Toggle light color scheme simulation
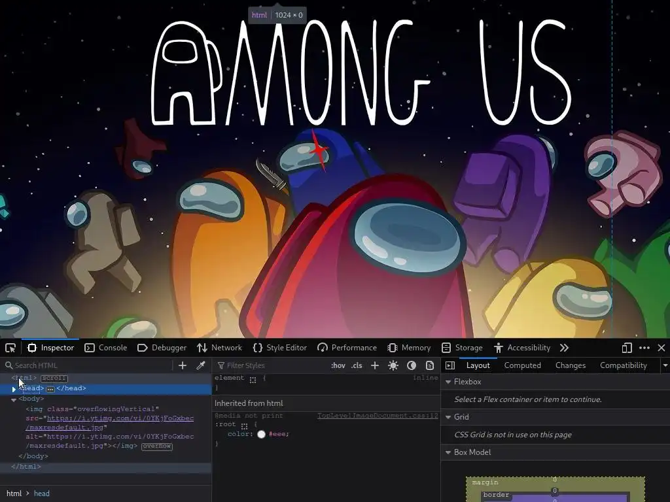 (393, 365)
